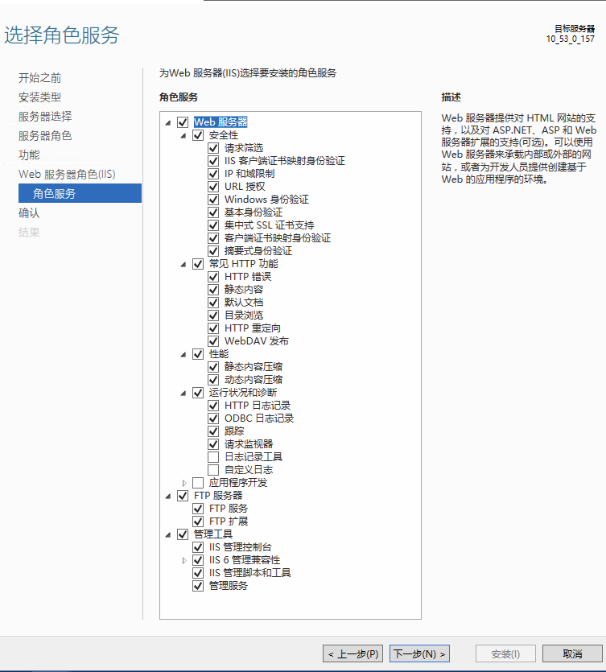606x672 pixels.
Task: Uncheck 请求筛选 checkbox
Action: tap(213, 148)
